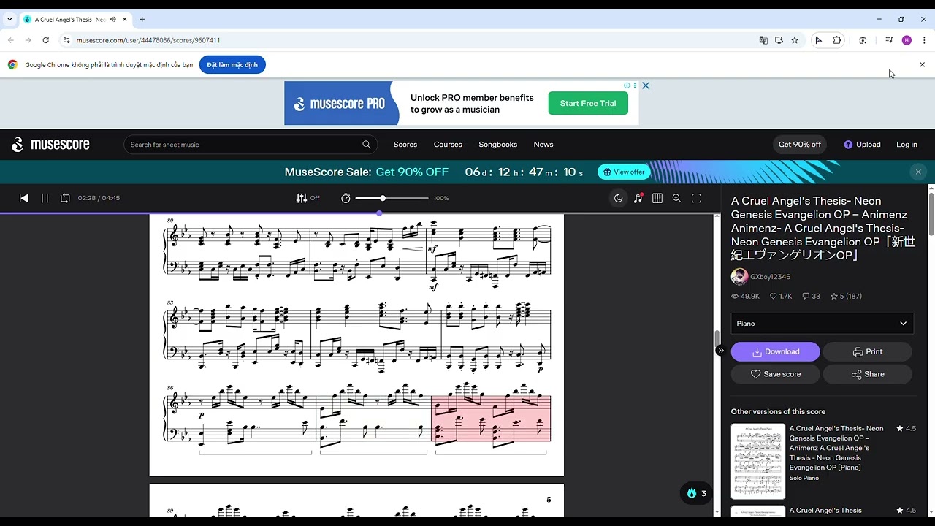Image resolution: width=935 pixels, height=526 pixels.
Task: Click the 5 (187) star rating
Action: pos(846,297)
